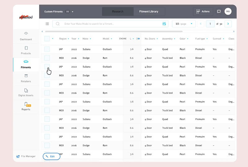Click the table scroll right arrow
Image resolution: width=248 pixels, height=167 pixels.
coord(234,32)
